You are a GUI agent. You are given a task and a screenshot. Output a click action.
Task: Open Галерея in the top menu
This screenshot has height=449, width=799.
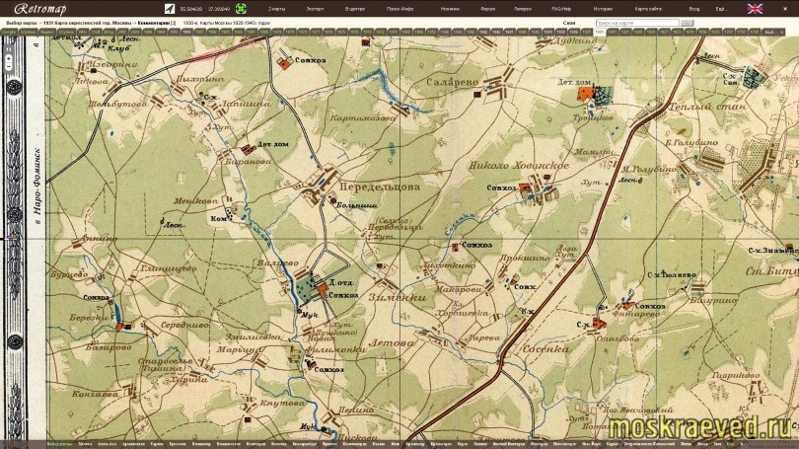point(523,9)
